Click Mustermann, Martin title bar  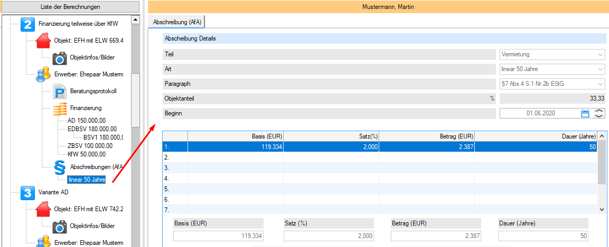[x=378, y=6]
